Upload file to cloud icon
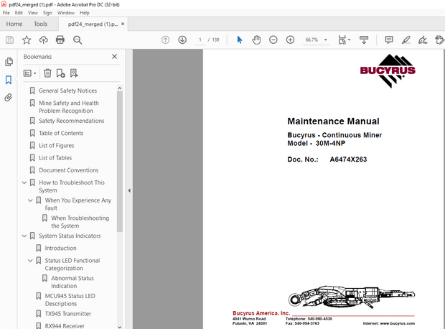 (43, 40)
